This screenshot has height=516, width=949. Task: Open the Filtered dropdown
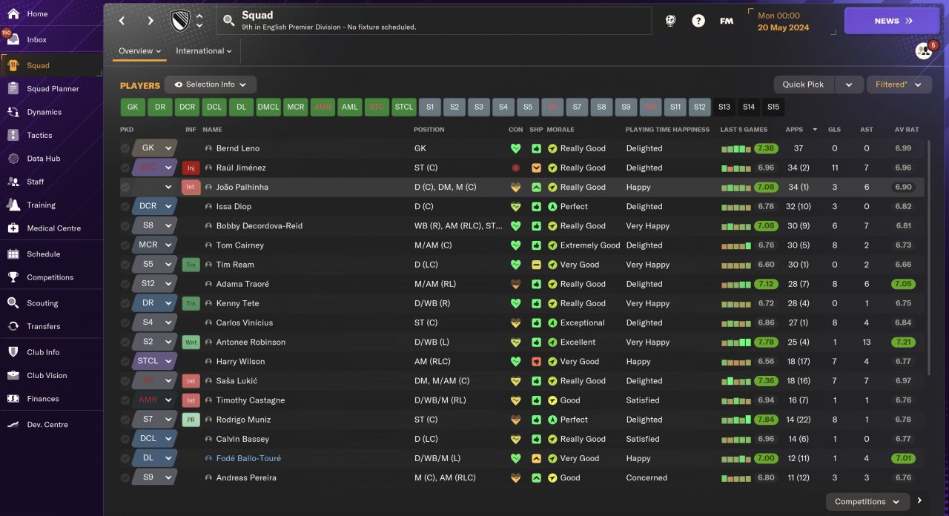(899, 85)
